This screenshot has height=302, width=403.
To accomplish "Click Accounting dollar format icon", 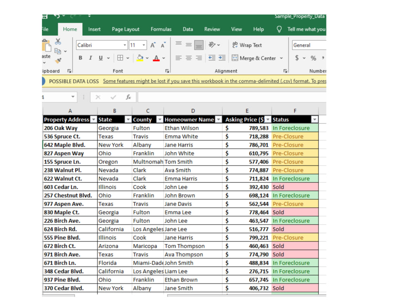I will [x=297, y=58].
